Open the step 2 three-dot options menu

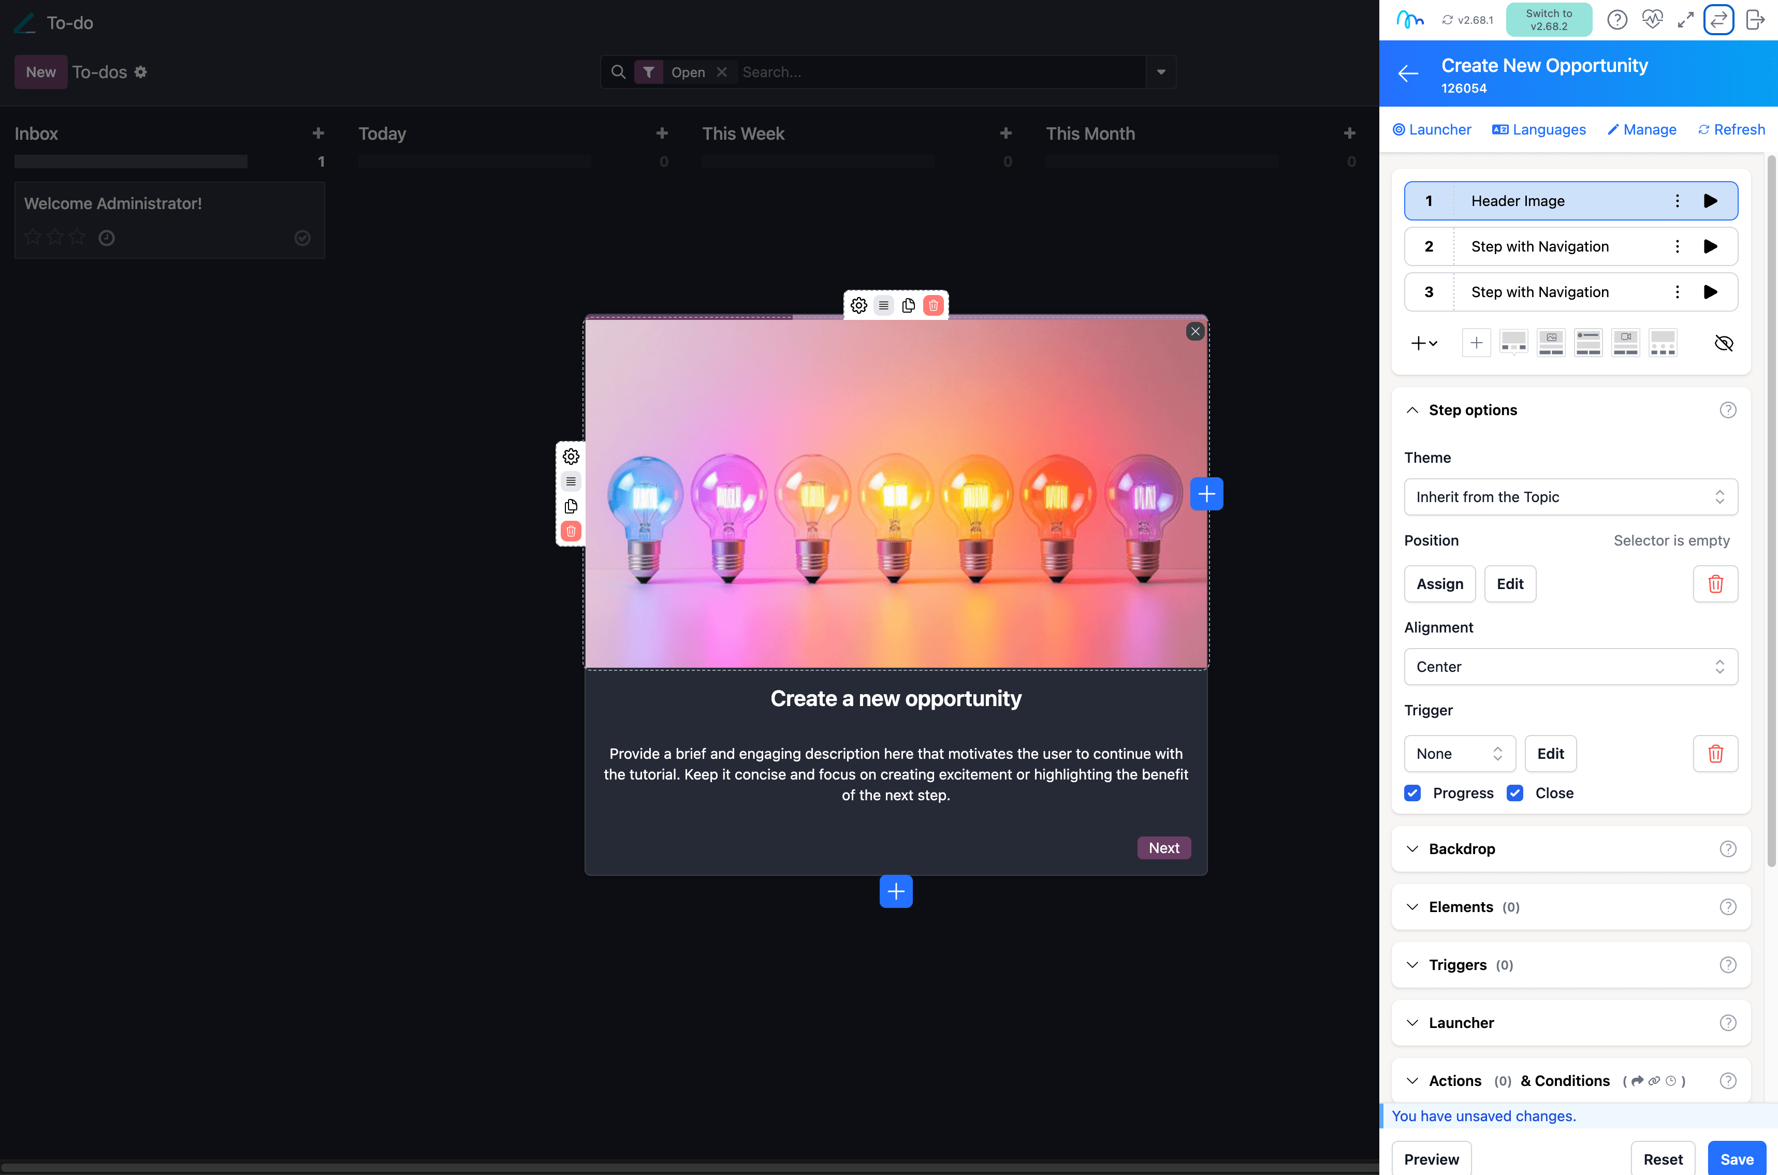1677,246
